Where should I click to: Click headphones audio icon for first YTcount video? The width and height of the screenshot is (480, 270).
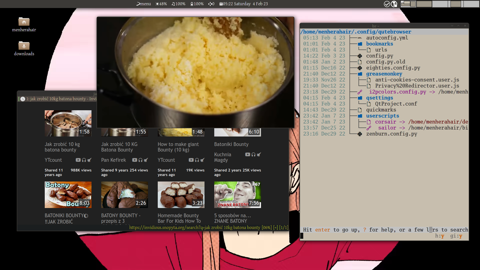[x=84, y=160]
